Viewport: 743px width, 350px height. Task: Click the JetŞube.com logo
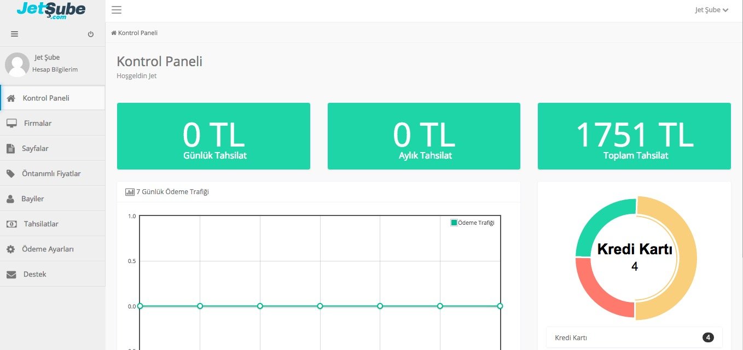click(x=51, y=10)
